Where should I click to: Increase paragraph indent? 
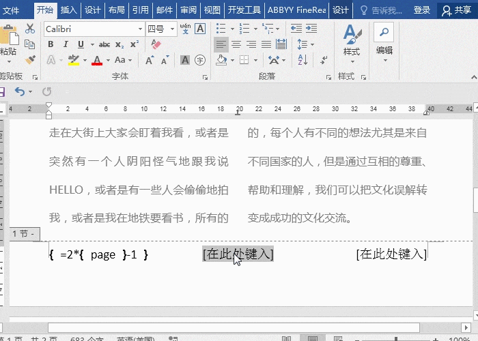click(311, 29)
